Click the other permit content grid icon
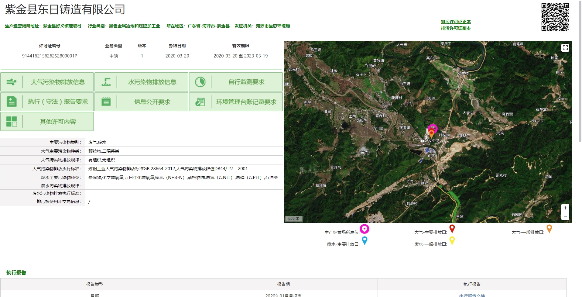The width and height of the screenshot is (582, 297). [12, 122]
